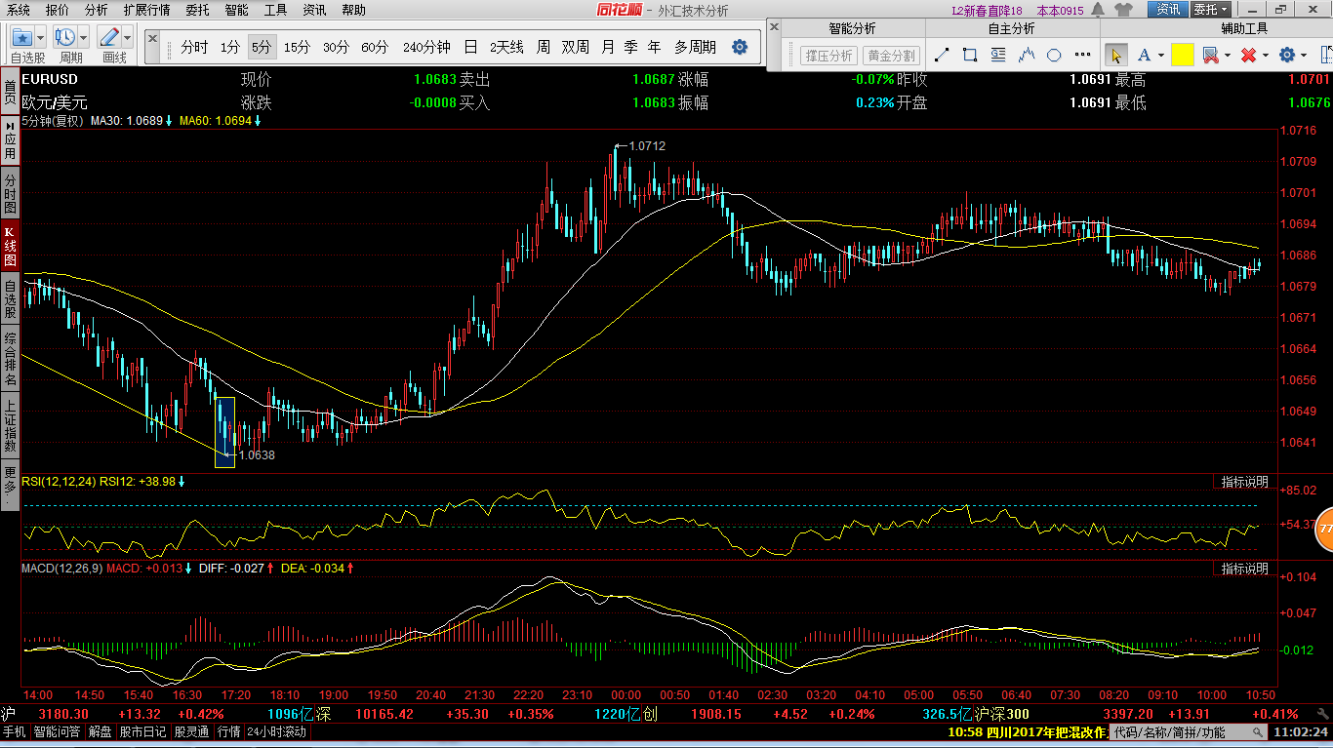Open the 报价 menu

click(x=58, y=10)
